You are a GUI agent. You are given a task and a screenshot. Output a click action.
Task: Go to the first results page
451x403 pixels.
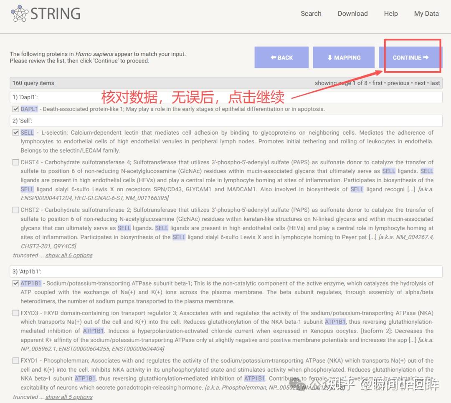click(x=378, y=83)
